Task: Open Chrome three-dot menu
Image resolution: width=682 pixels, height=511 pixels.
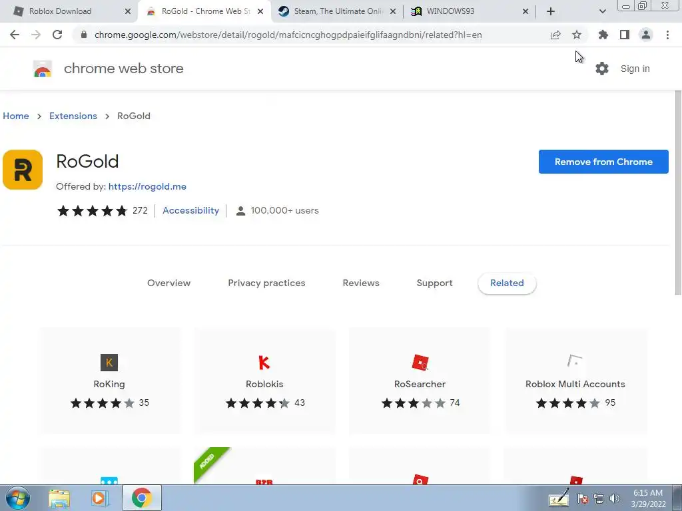Action: (x=667, y=35)
